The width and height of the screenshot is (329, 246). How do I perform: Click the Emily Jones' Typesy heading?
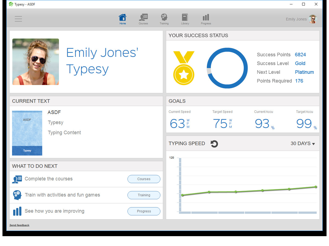pyautogui.click(x=102, y=61)
